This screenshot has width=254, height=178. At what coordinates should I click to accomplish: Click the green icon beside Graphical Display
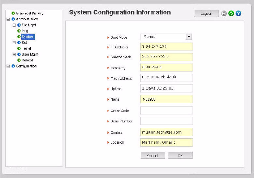[x=13, y=13]
